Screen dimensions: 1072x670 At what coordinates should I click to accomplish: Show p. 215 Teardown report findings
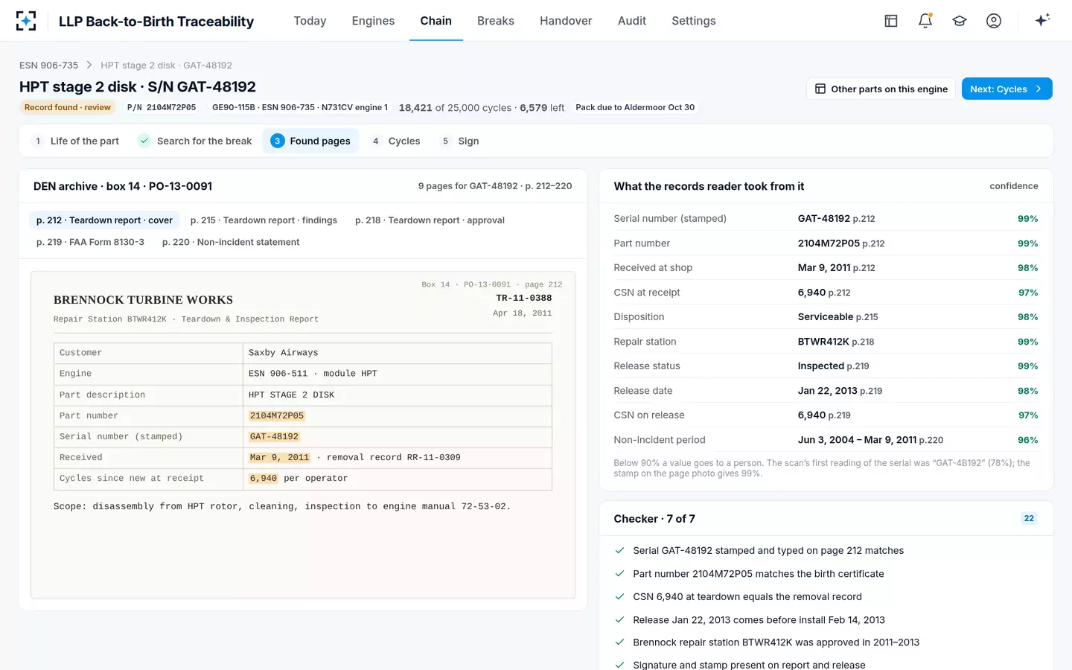click(x=264, y=220)
